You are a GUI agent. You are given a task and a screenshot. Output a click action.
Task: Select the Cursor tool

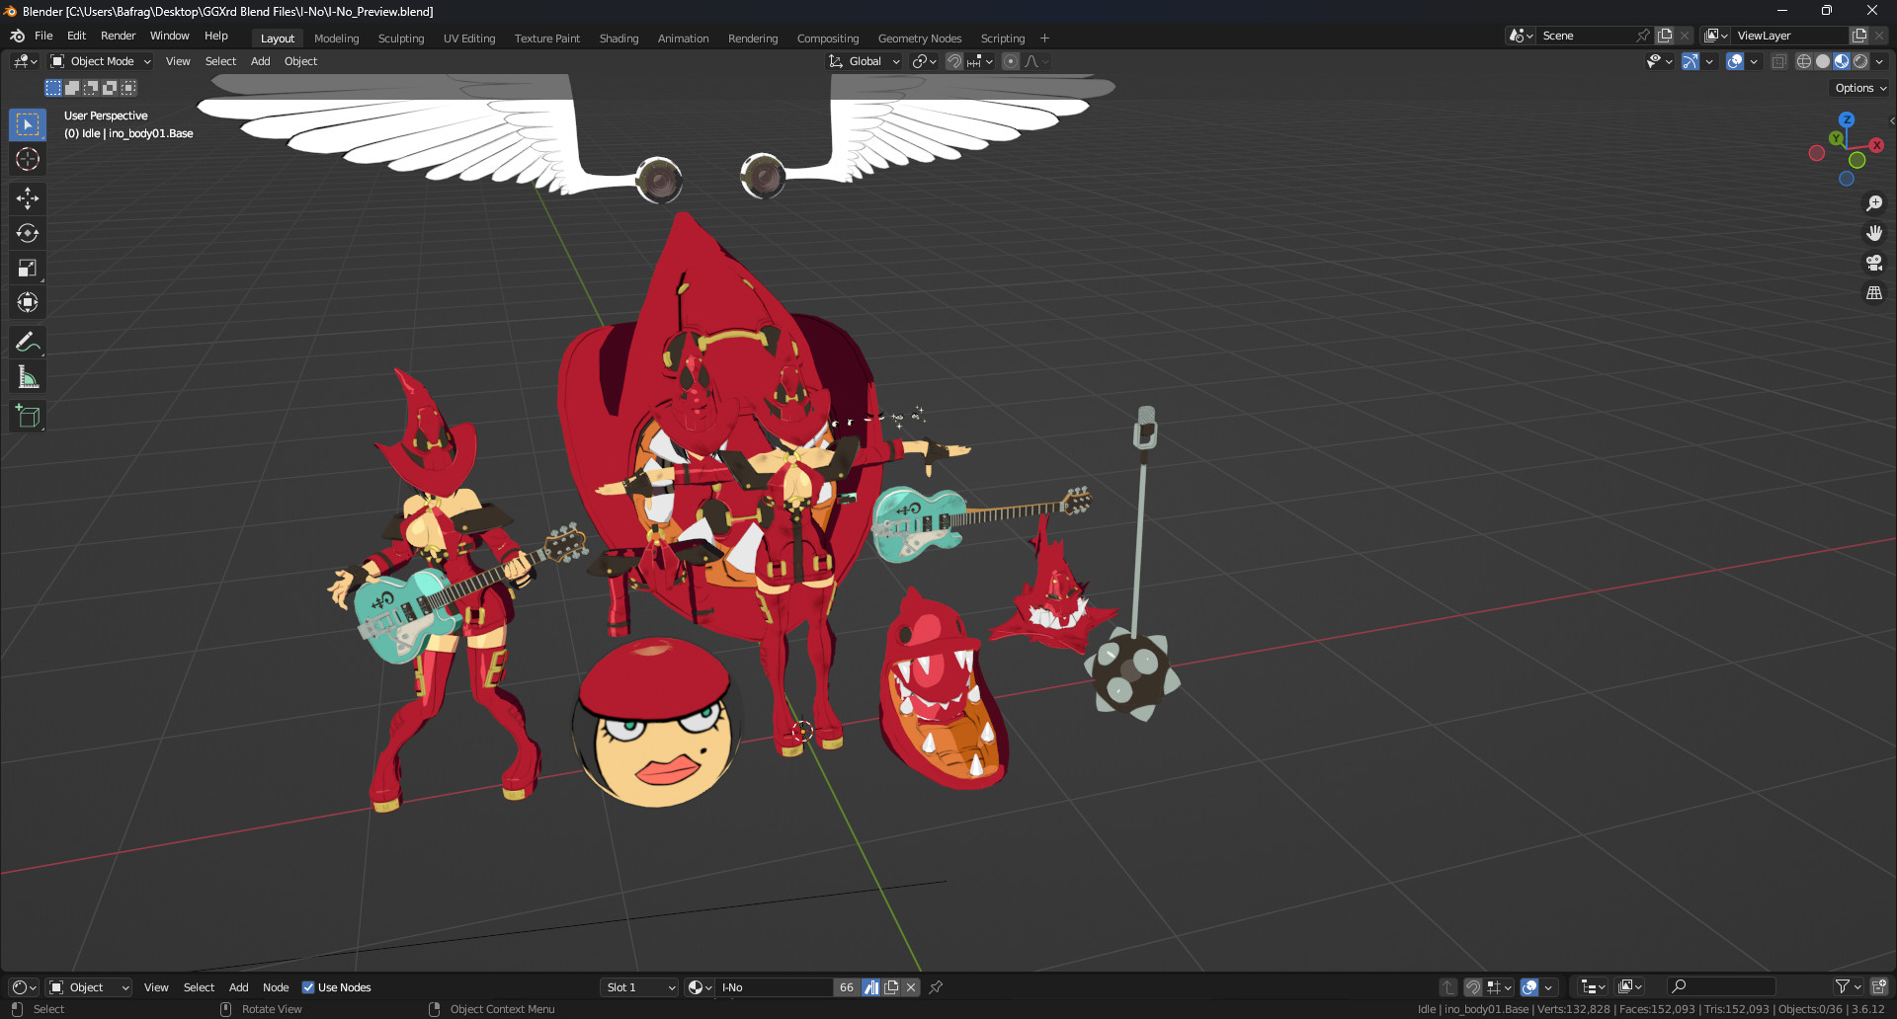pos(27,159)
